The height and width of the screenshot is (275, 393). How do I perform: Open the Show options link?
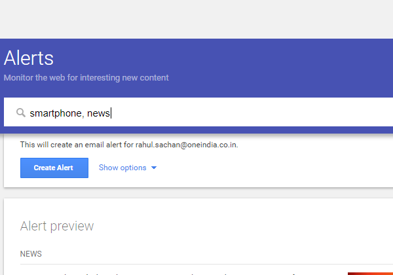click(122, 168)
